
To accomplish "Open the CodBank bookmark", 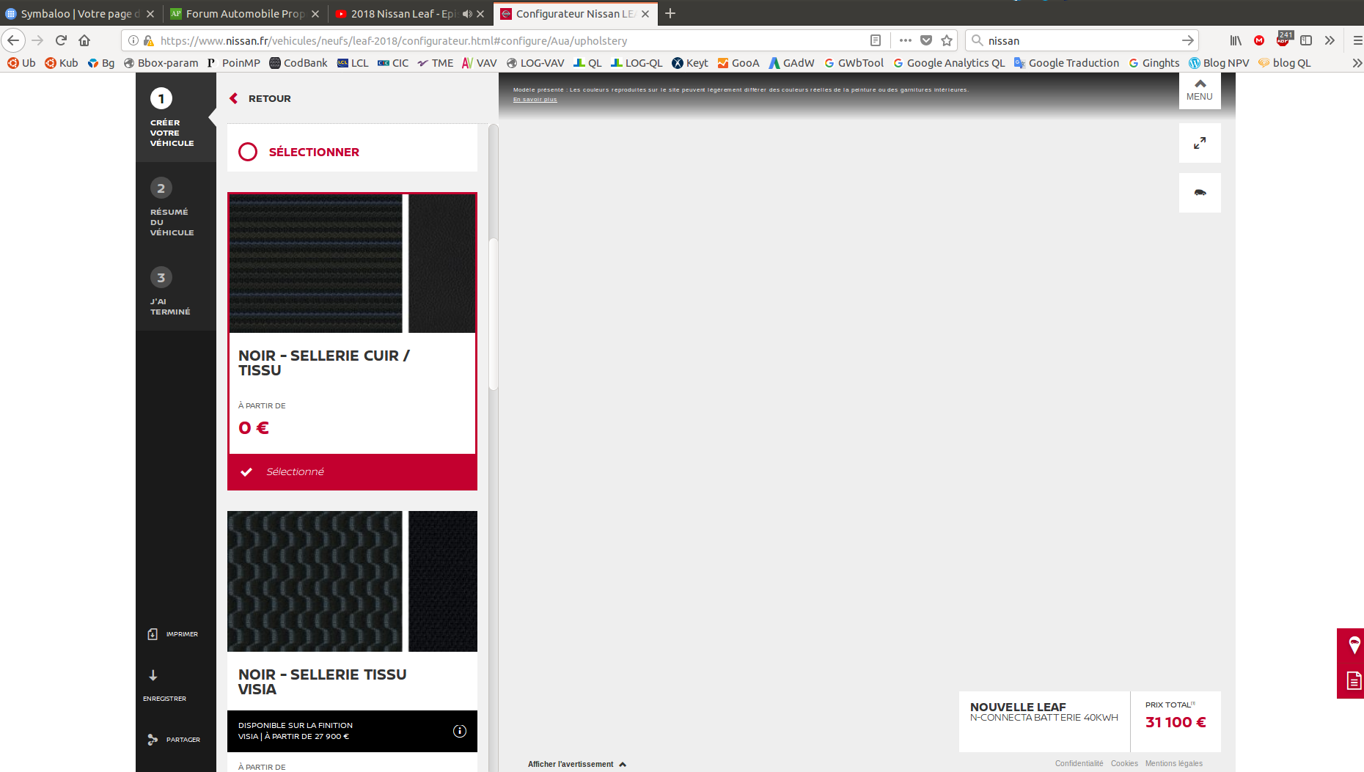I will (298, 63).
